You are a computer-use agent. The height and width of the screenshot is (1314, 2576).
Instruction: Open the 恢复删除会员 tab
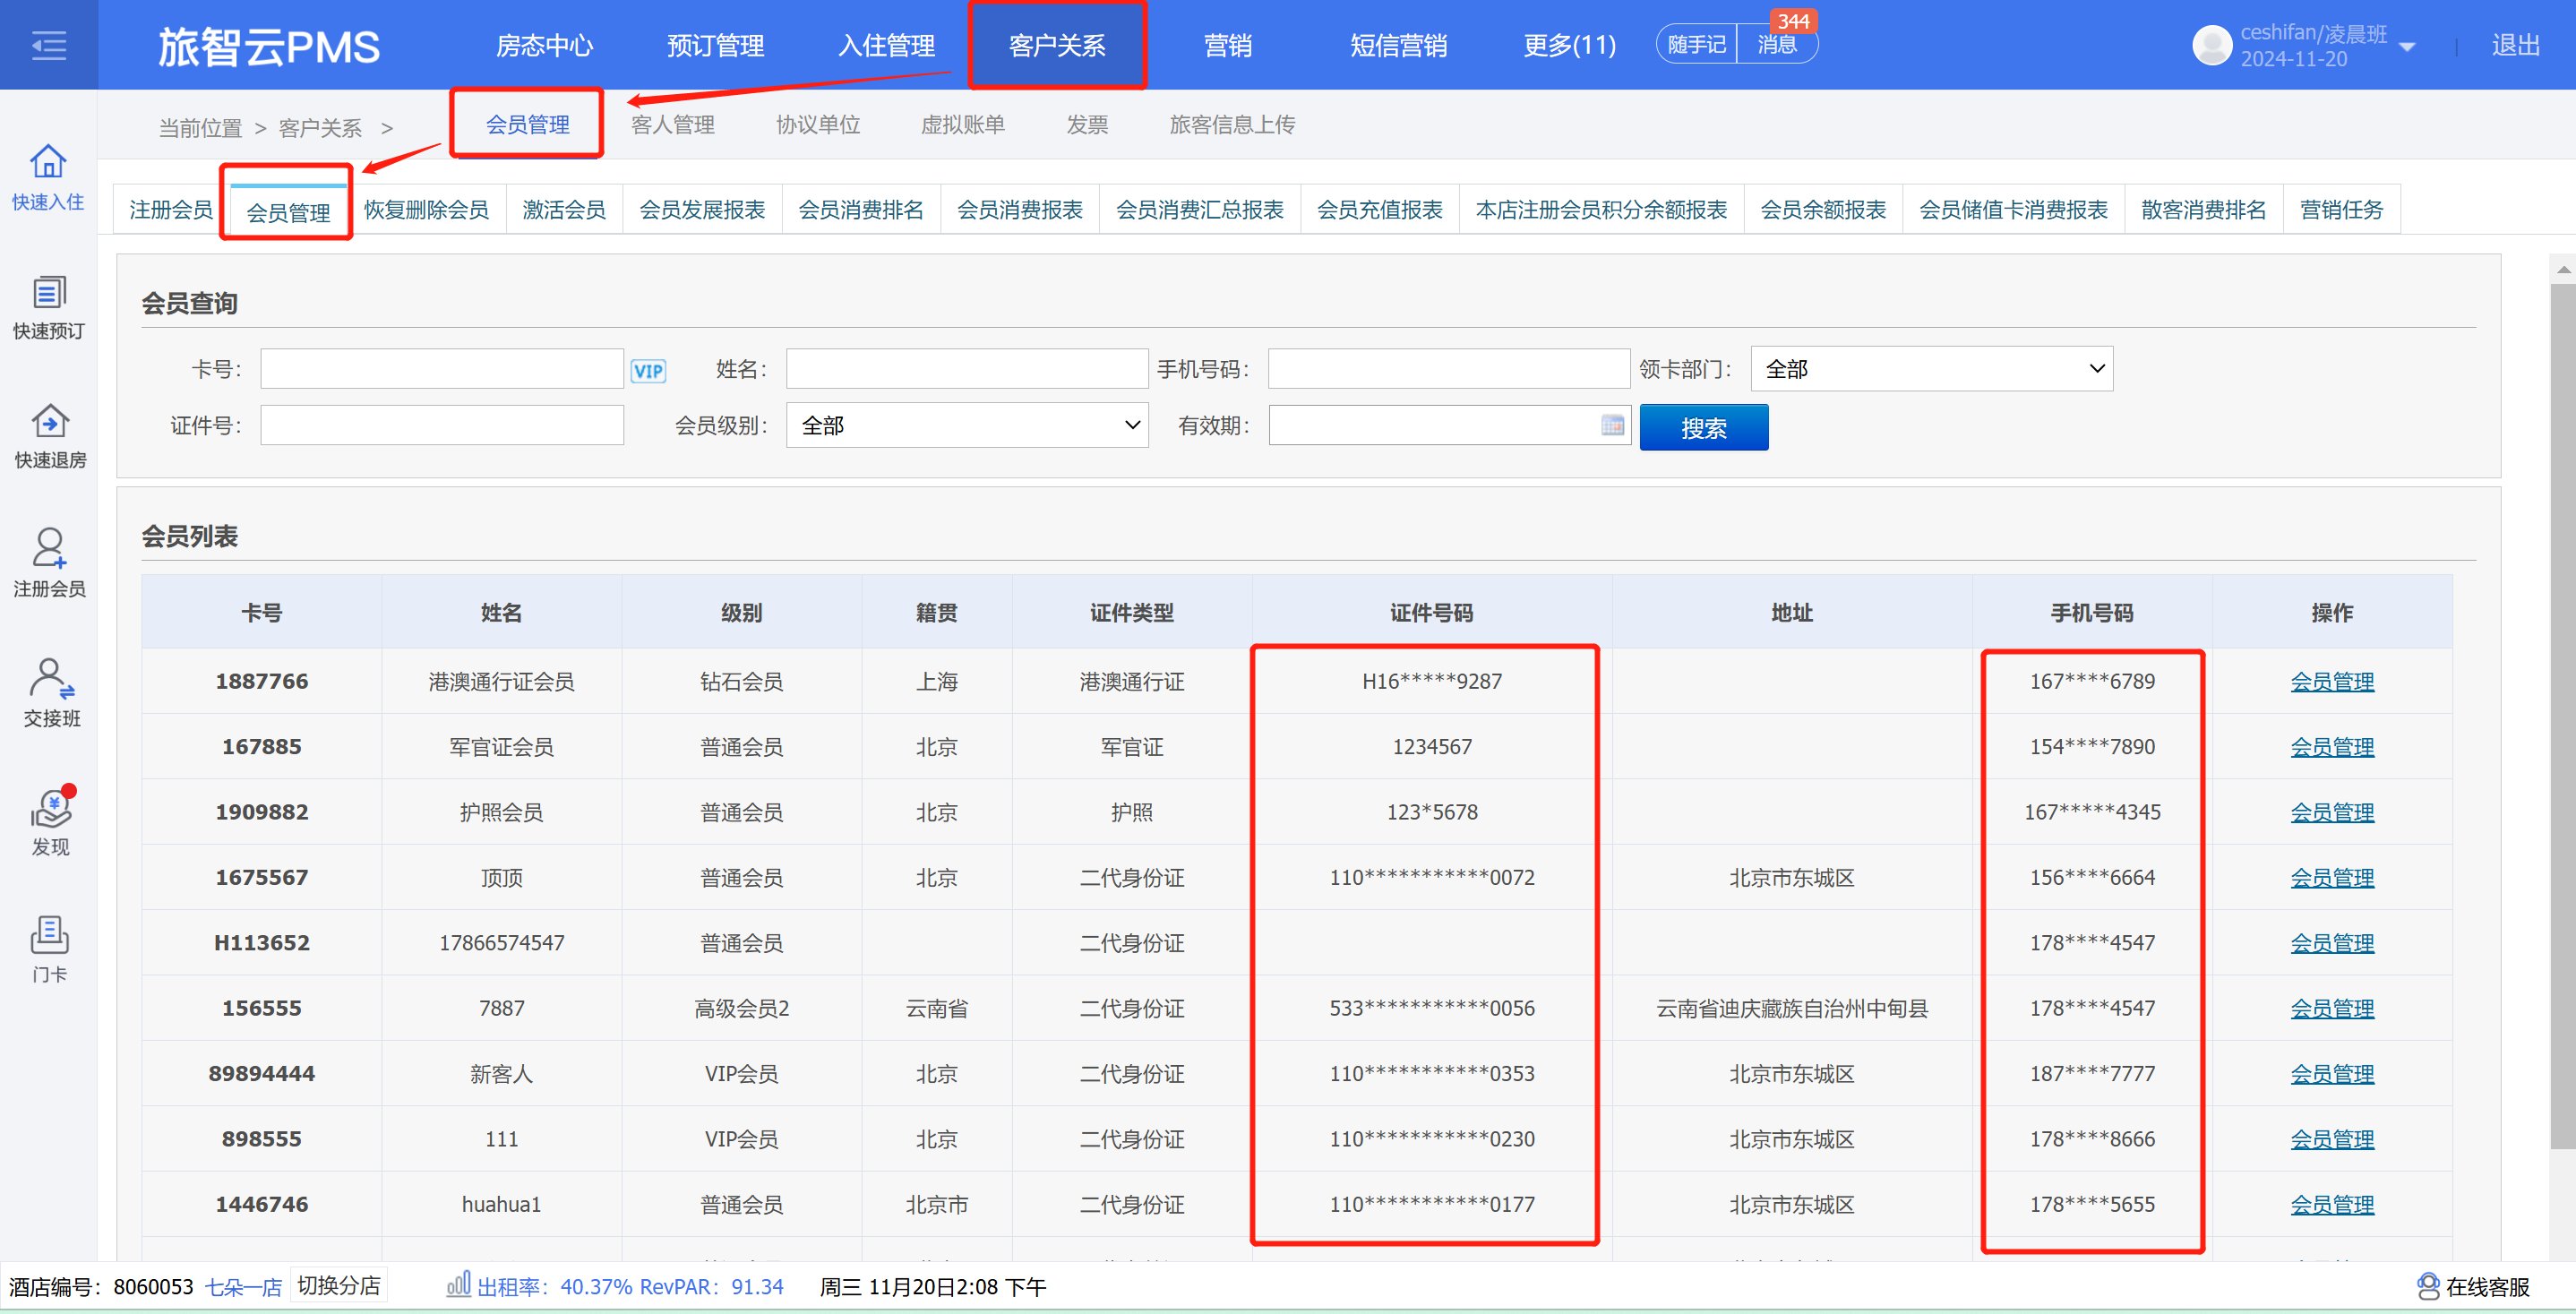point(426,209)
